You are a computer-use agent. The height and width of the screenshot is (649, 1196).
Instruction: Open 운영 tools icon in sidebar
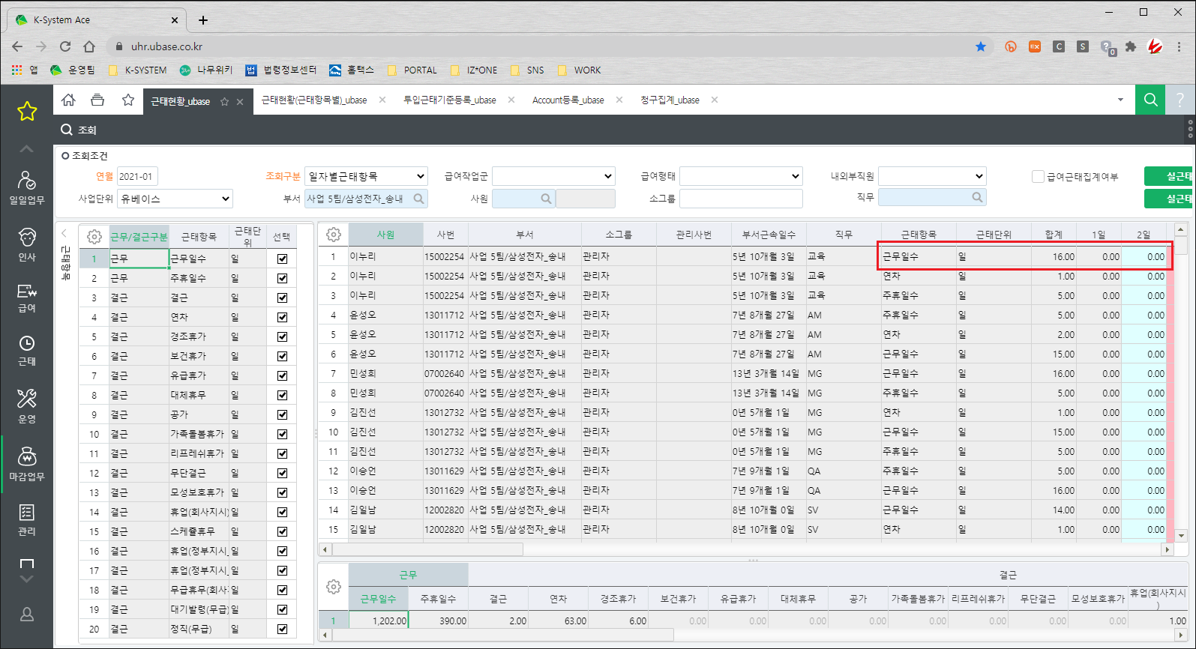pyautogui.click(x=27, y=406)
